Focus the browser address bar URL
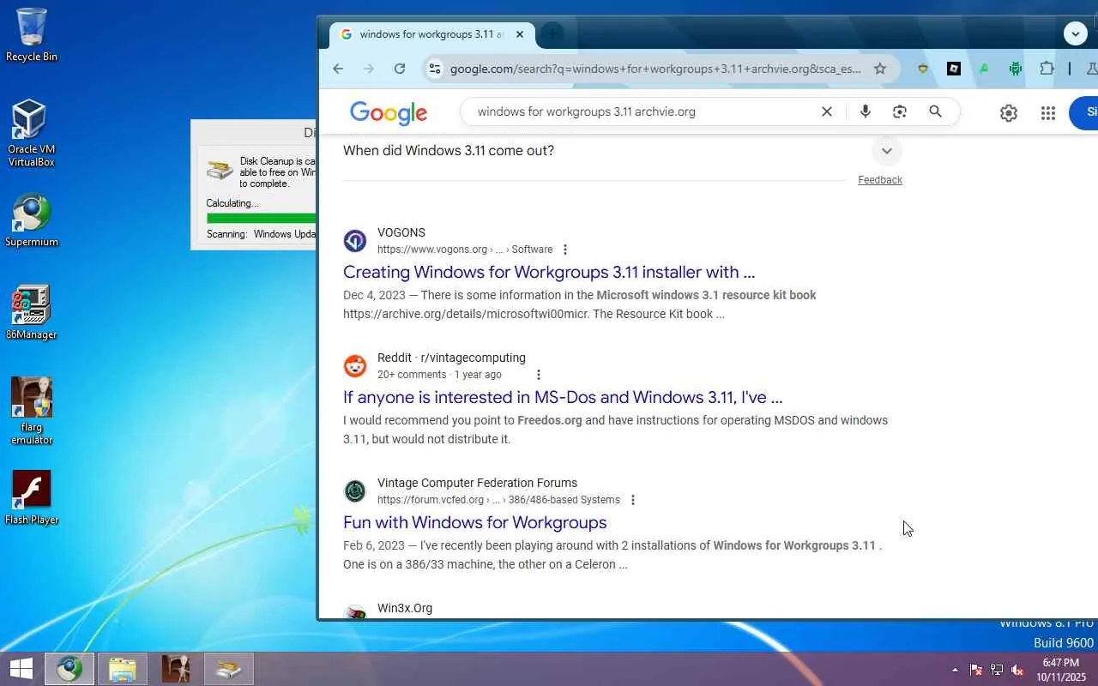 655,69
